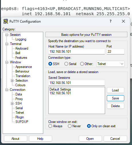The image size is (132, 145).
Task: Select Session category in tree
Action: (15, 35)
